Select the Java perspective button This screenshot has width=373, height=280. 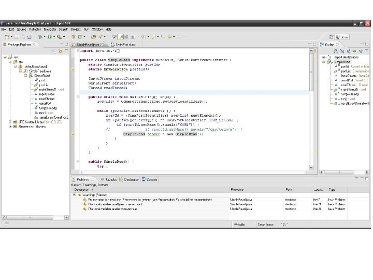342,37
